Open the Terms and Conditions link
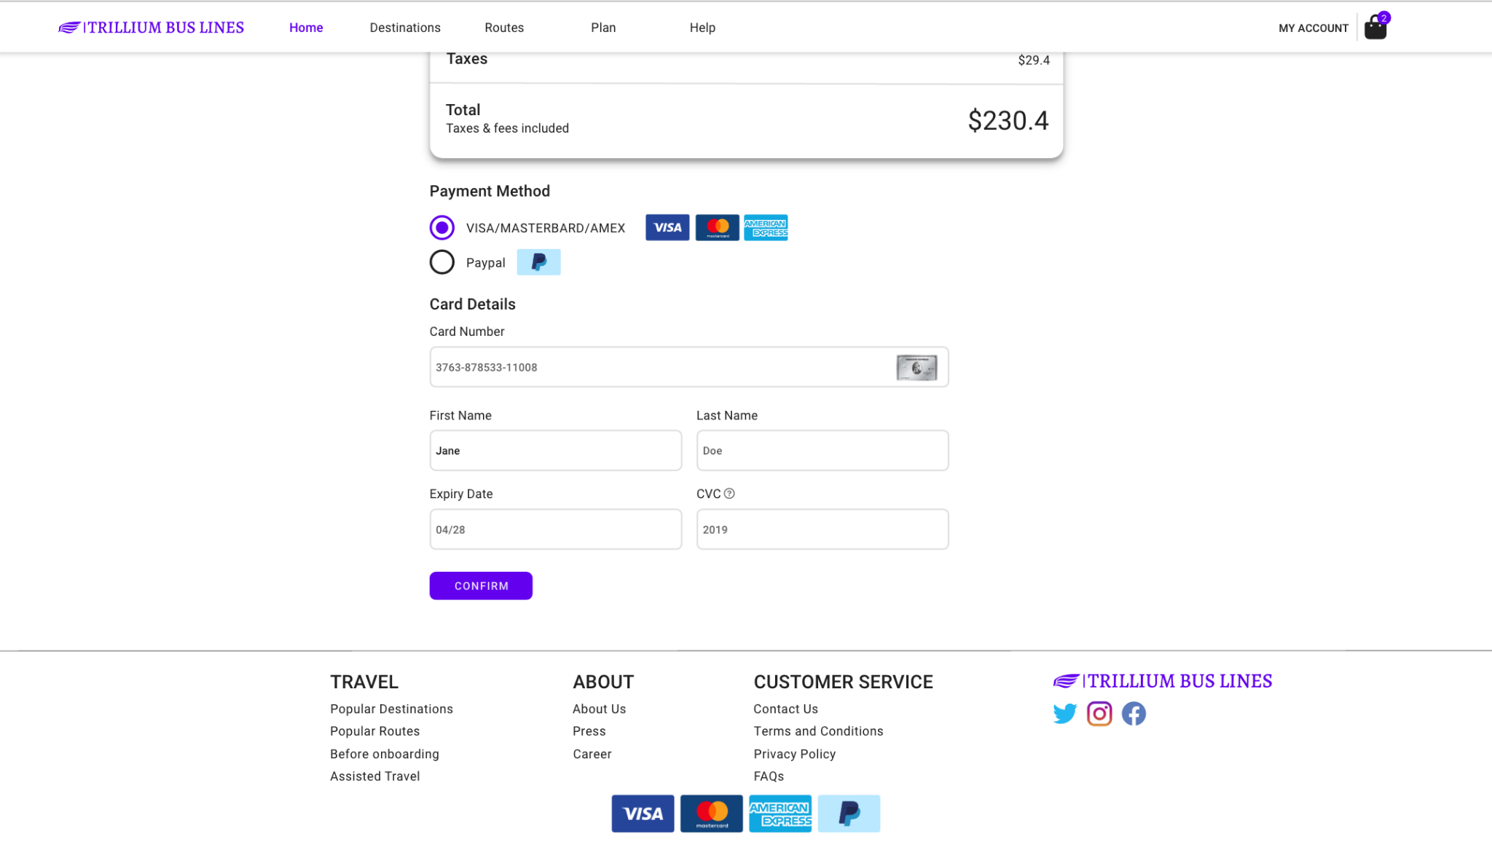Viewport: 1492px width, 842px height. [818, 731]
